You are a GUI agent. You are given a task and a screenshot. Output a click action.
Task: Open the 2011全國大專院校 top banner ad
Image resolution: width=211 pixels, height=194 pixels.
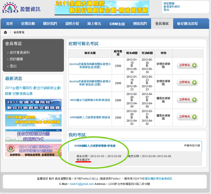tap(102, 8)
